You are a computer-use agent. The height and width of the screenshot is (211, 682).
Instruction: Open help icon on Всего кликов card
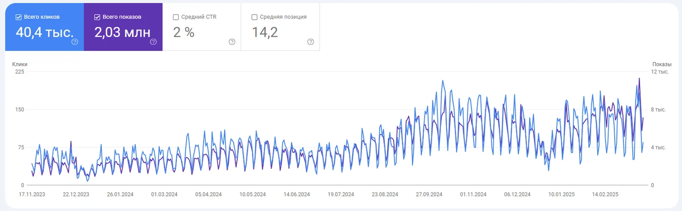75,42
